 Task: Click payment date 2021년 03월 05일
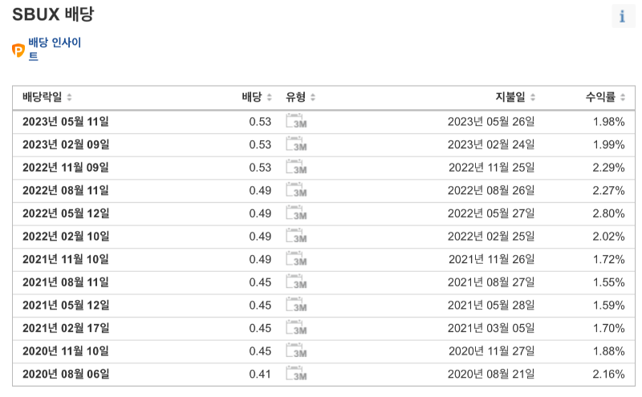pos(491,328)
